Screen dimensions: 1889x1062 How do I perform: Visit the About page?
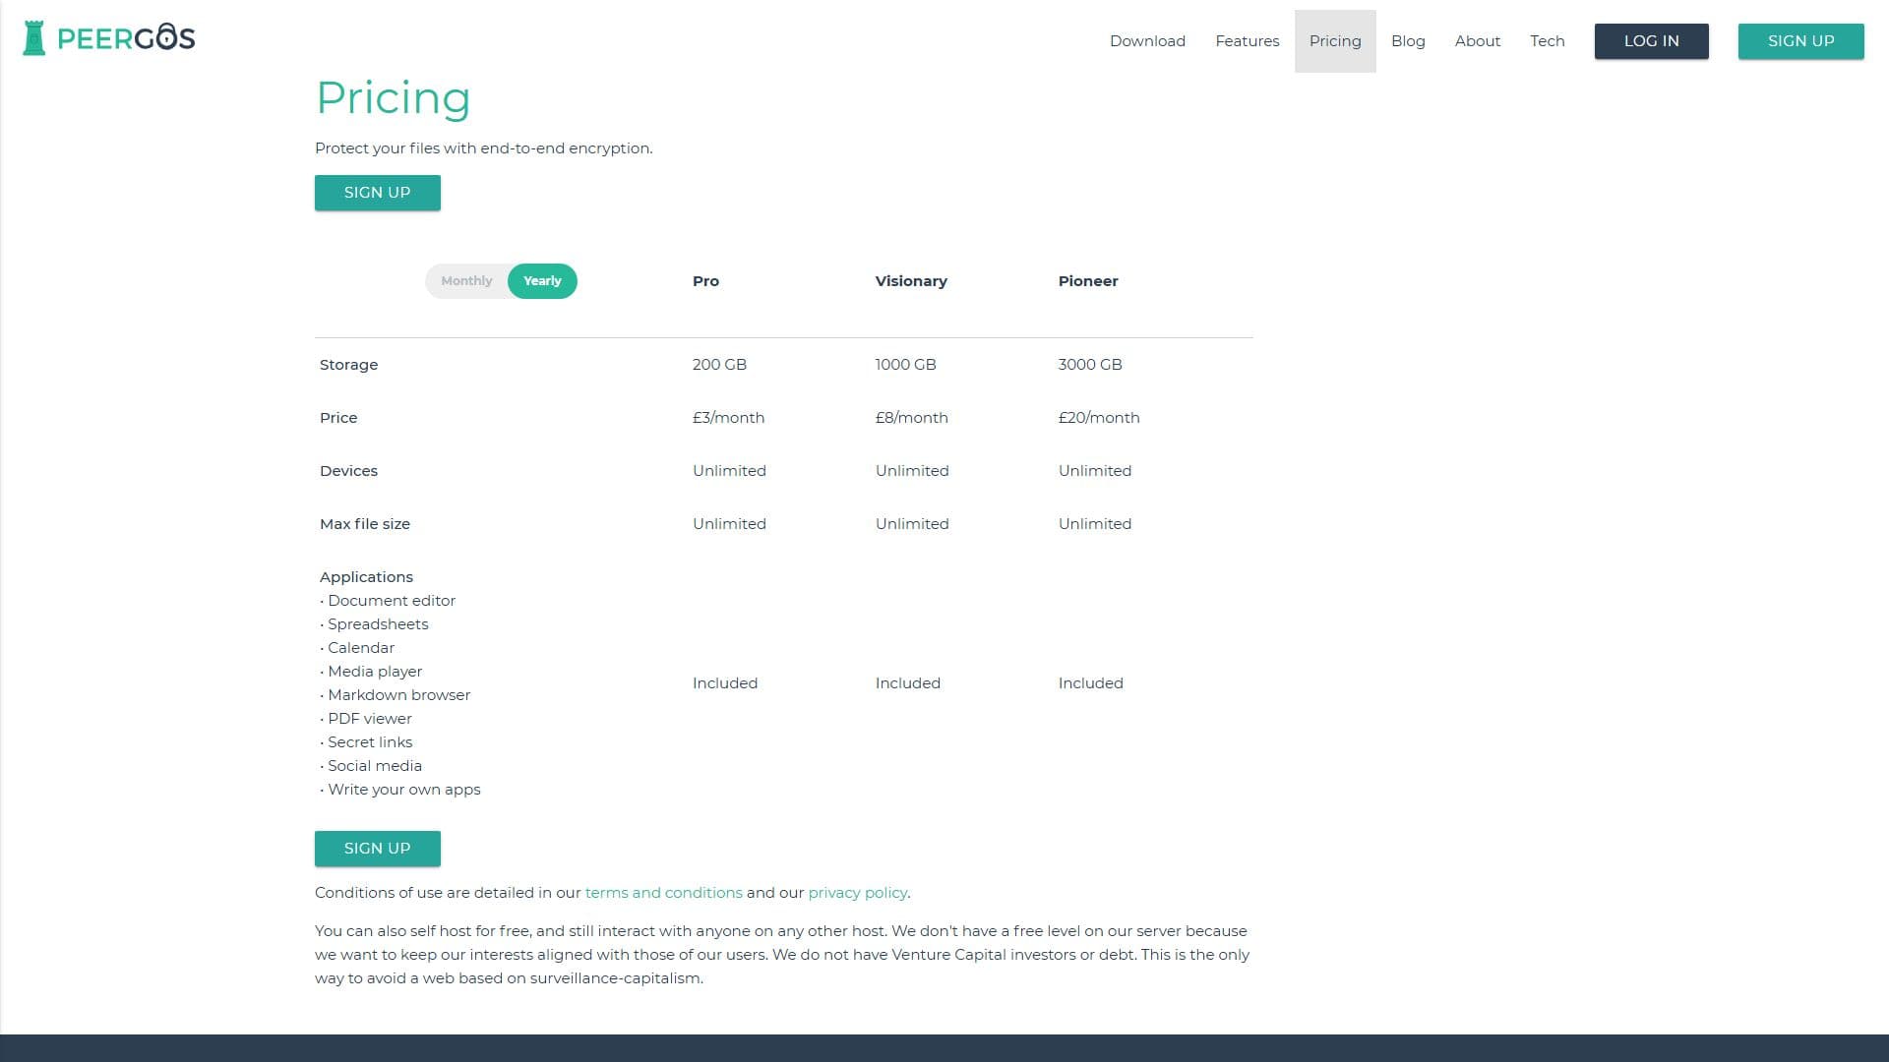1477,41
